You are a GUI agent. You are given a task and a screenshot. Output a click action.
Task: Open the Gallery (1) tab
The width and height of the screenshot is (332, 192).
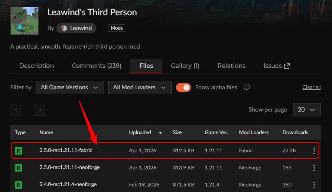point(185,66)
